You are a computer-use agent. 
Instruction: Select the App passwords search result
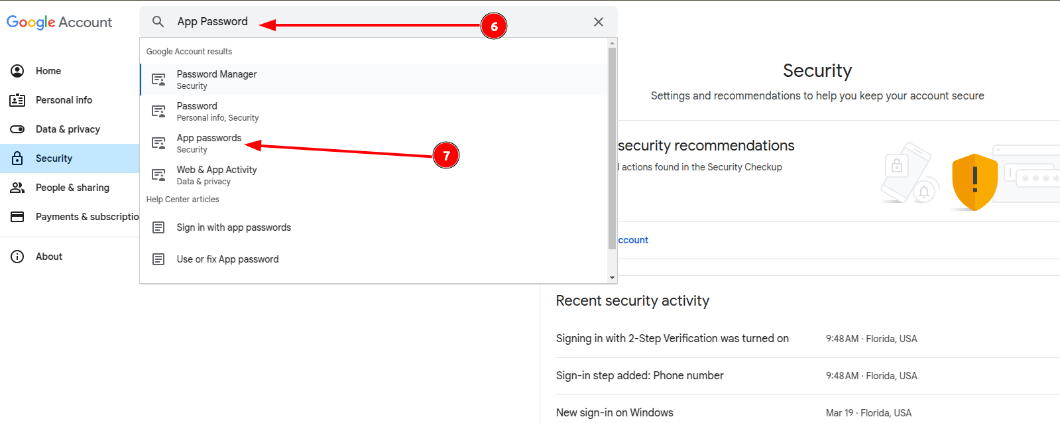coord(374,143)
